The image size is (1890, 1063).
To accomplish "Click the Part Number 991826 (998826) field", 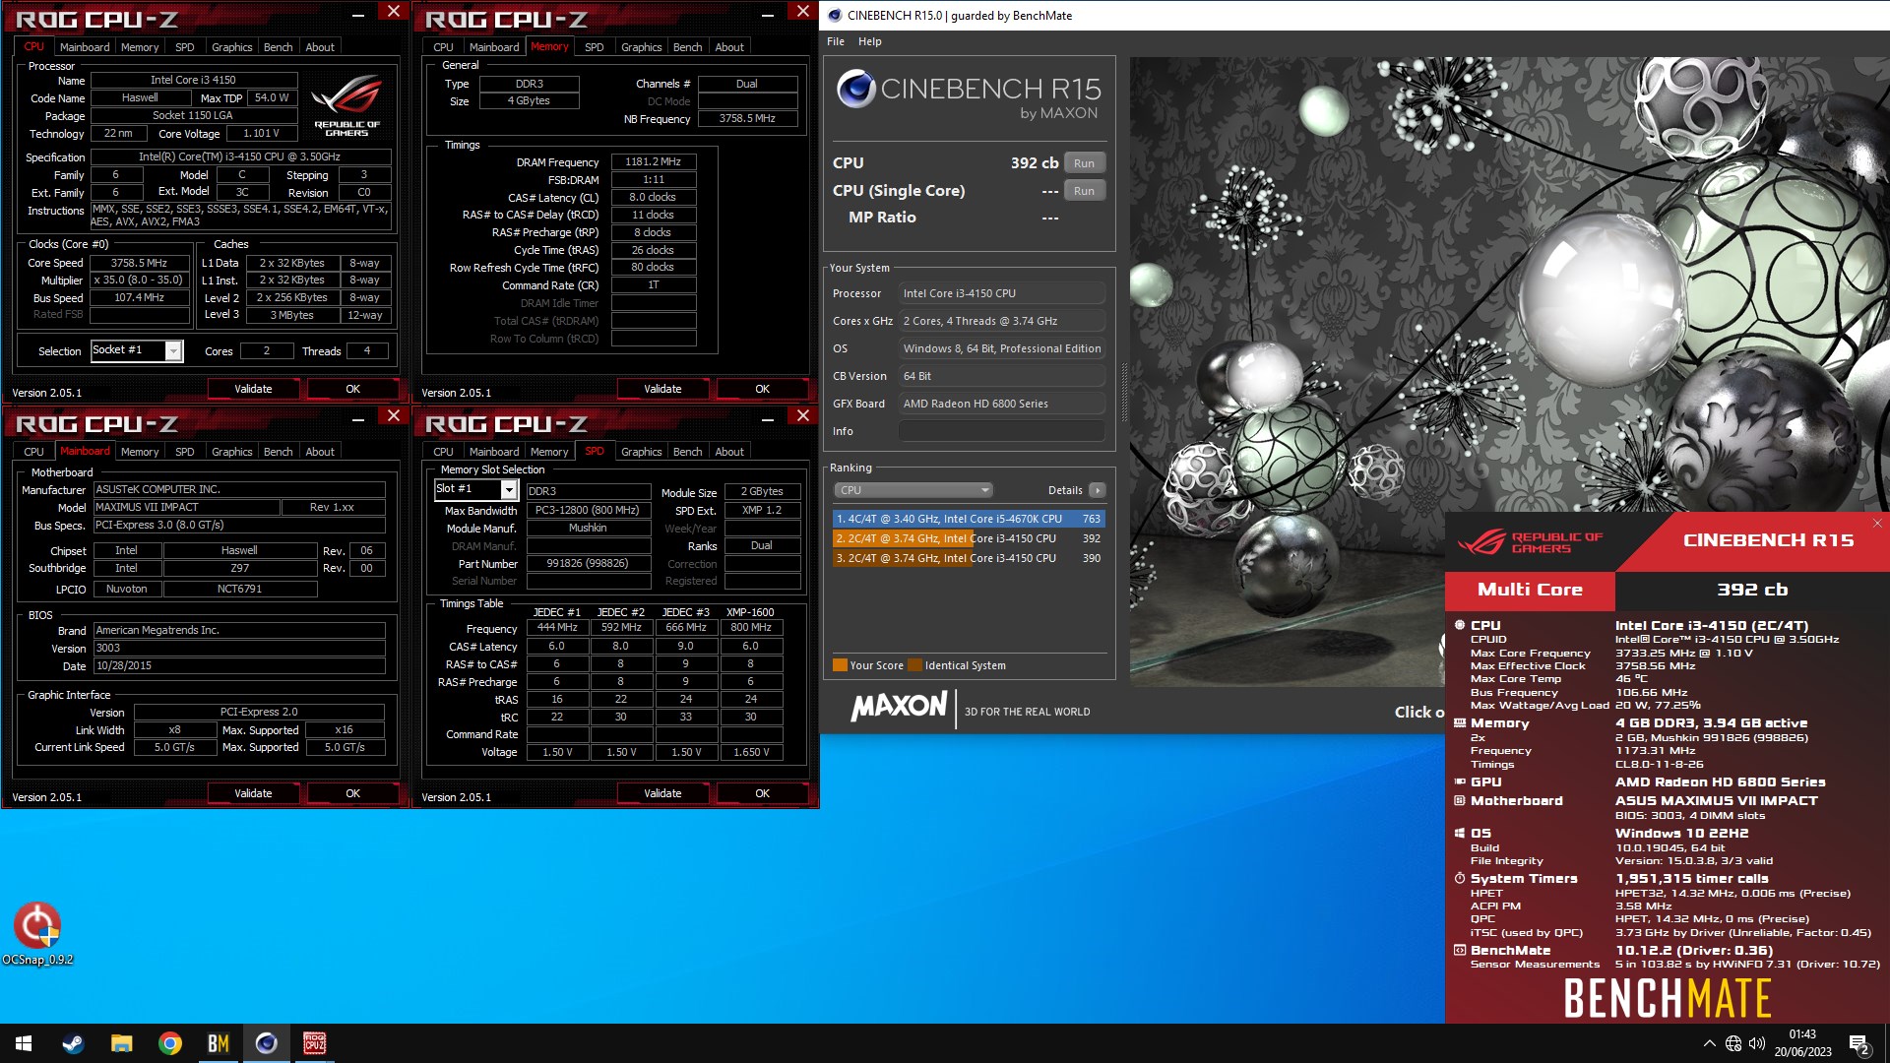I will pyautogui.click(x=588, y=564).
